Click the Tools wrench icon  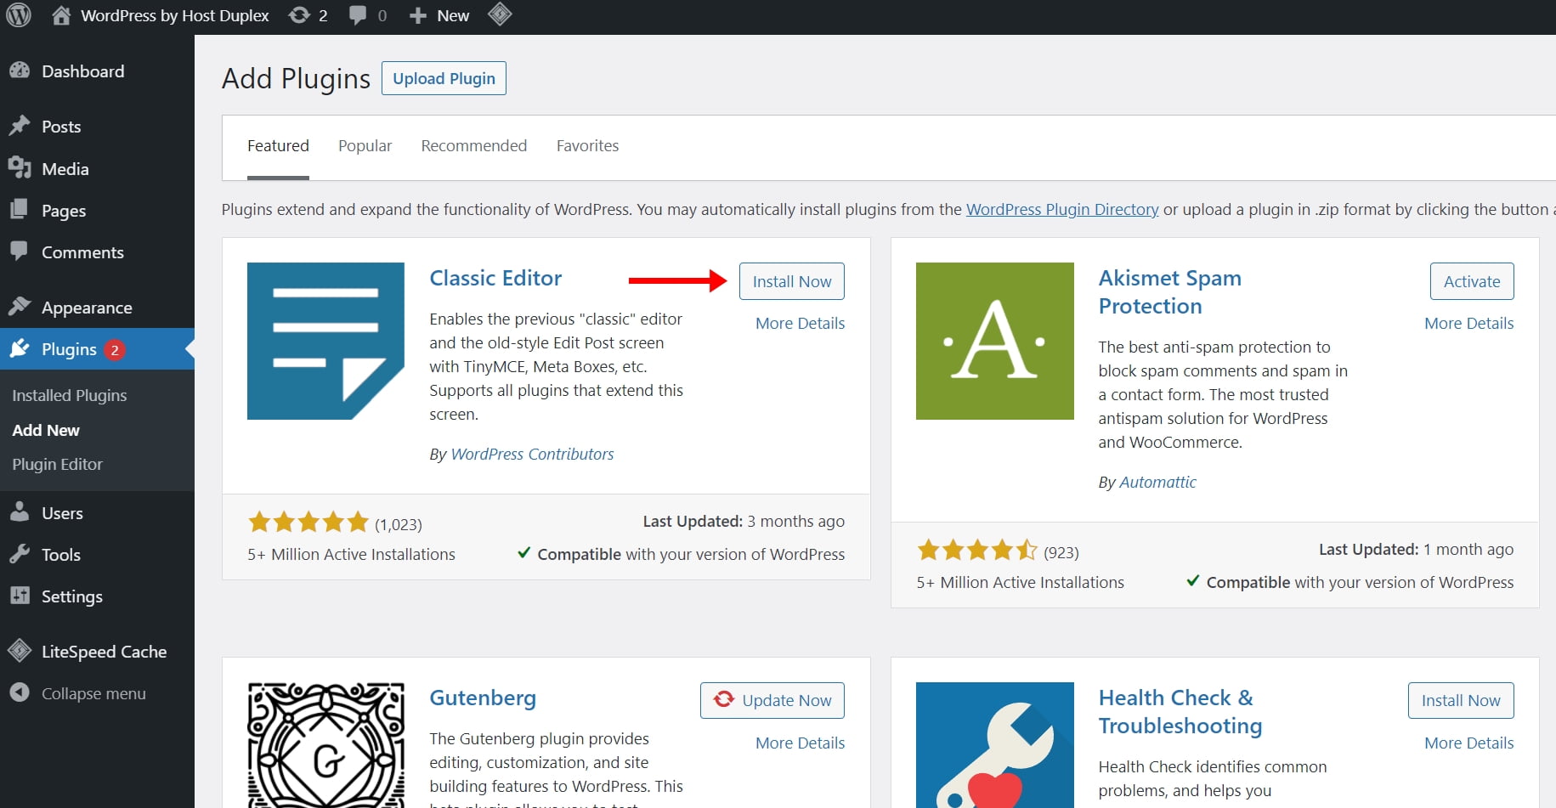tap(20, 554)
